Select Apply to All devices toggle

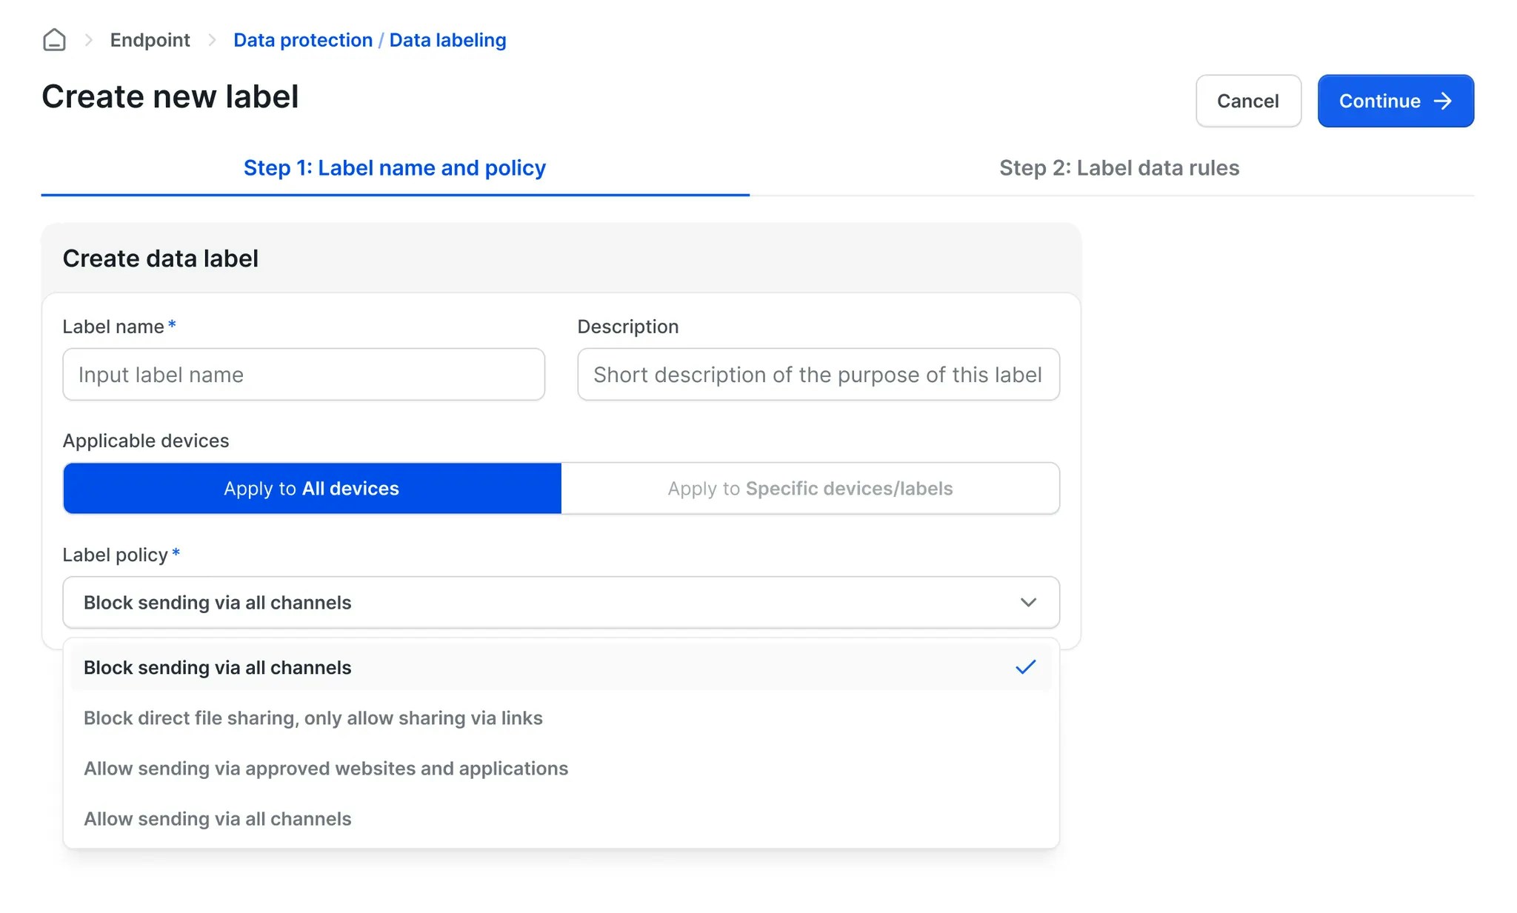[312, 488]
